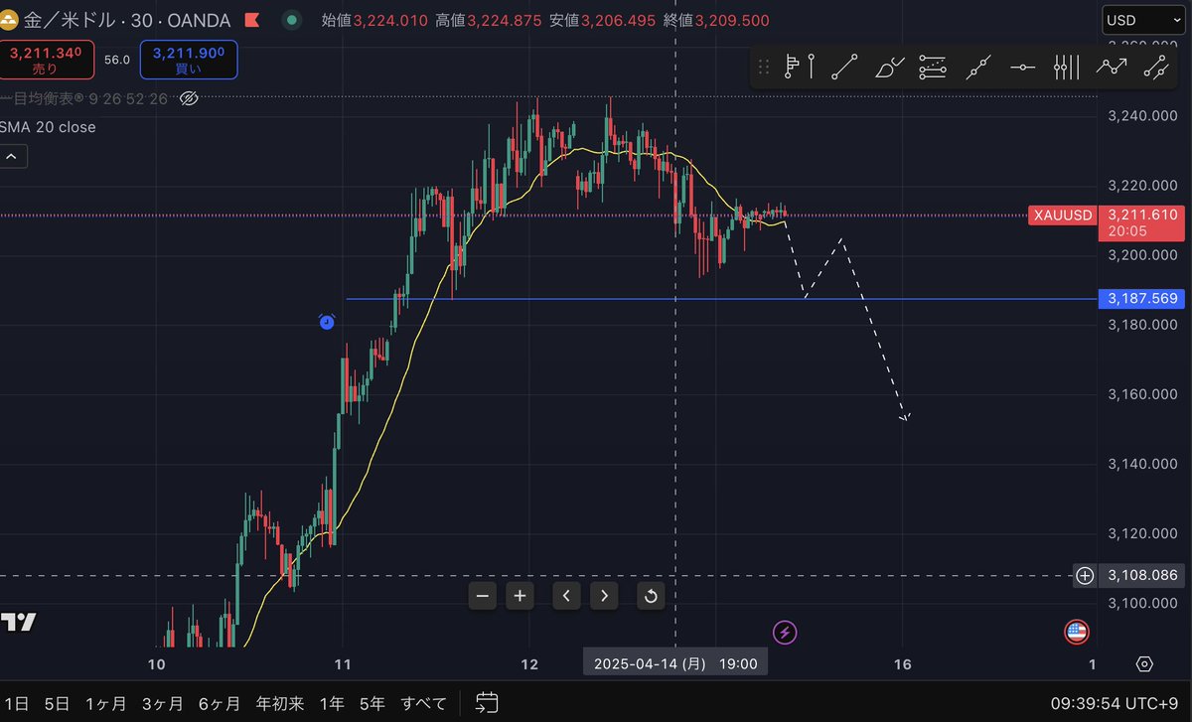
Task: Click the blue buy button 3,211.90
Action: [189, 60]
